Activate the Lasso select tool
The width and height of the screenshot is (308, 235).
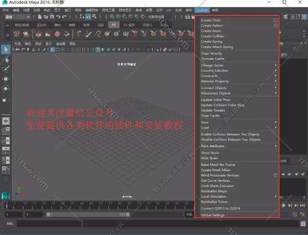tap(6, 59)
